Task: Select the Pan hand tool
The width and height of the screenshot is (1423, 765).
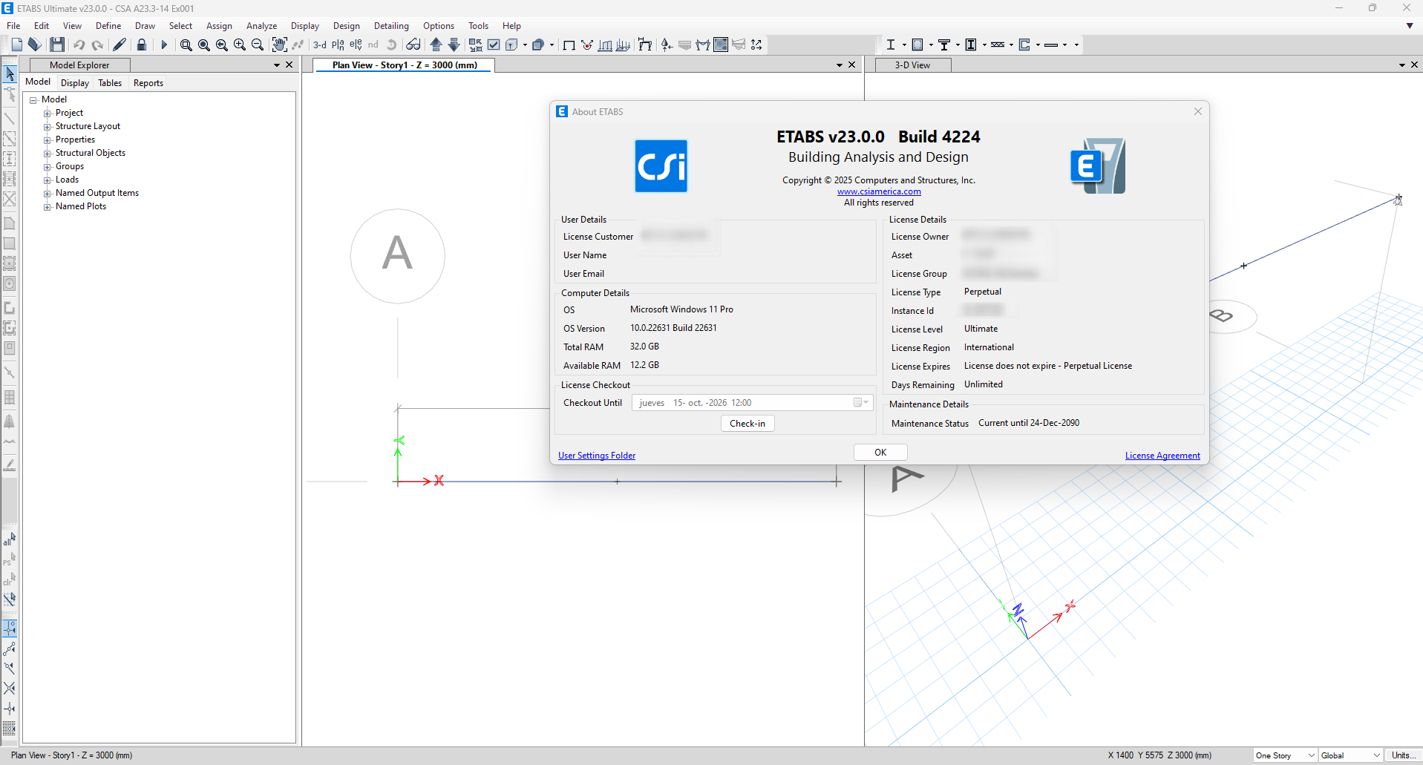Action: coord(279,45)
